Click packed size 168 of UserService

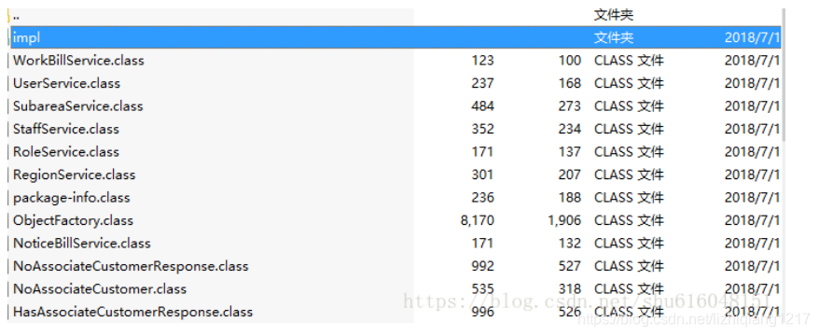pos(569,84)
